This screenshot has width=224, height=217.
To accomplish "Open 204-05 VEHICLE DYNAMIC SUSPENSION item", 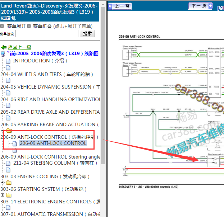I will tap(50, 87).
